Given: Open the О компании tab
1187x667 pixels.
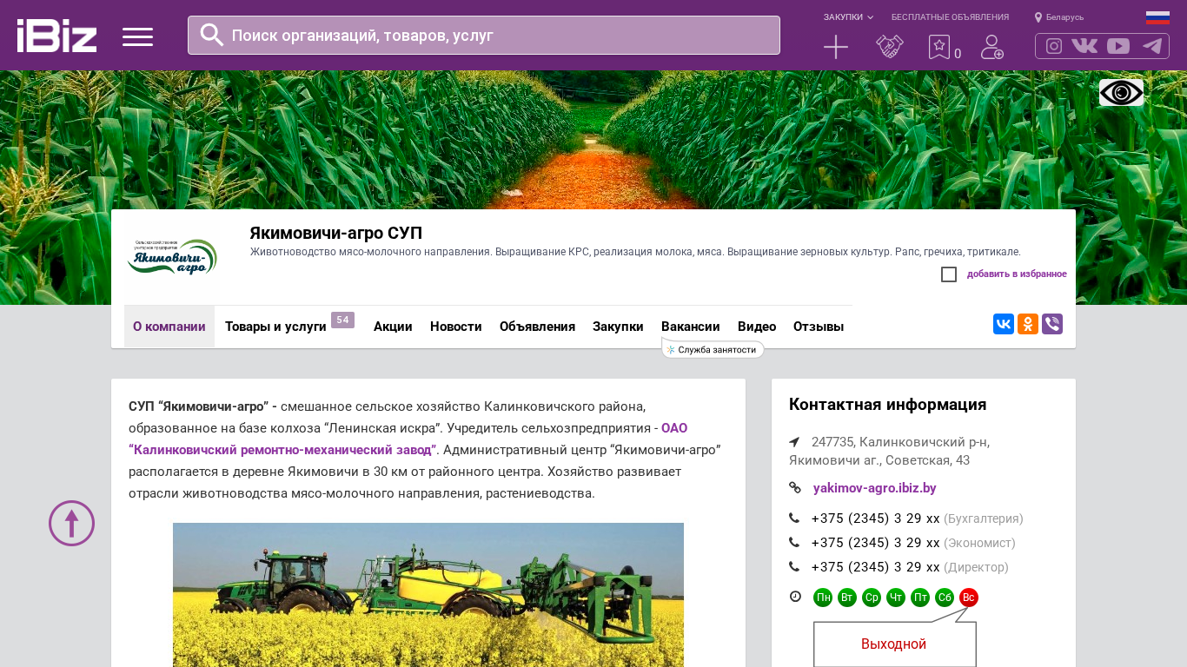Looking at the screenshot, I should [169, 327].
